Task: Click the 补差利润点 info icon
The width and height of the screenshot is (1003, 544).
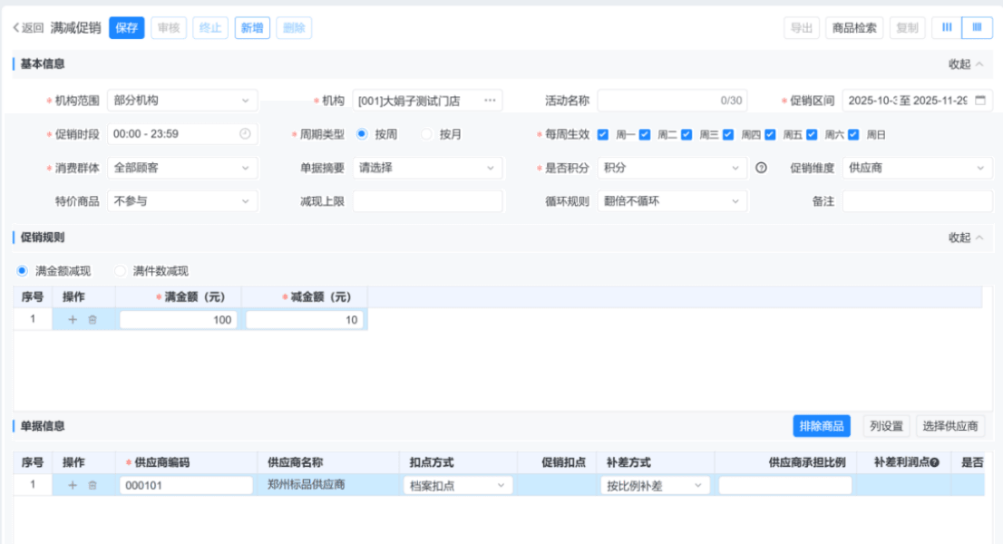Action: tap(934, 463)
